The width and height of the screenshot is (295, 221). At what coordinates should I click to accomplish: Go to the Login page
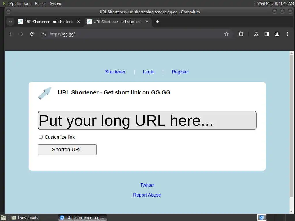[x=148, y=72]
